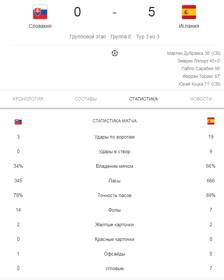Click the soccer ball goals icon

point(115,53)
